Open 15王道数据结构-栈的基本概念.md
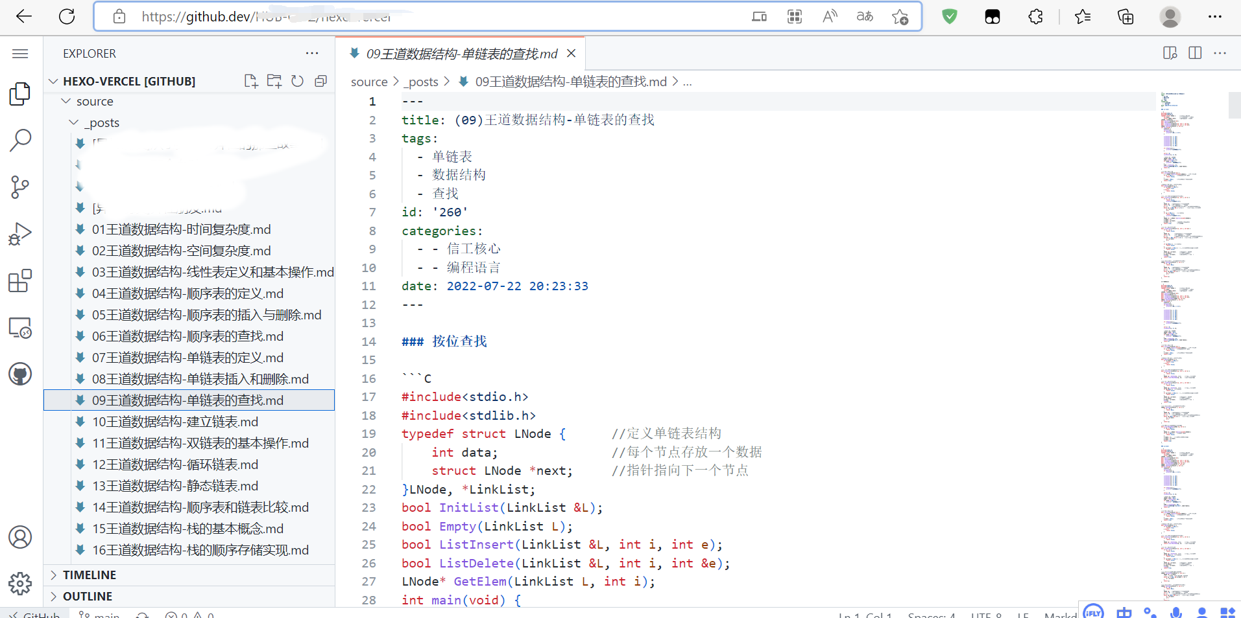Screen dimensions: 1241x618 pyautogui.click(x=187, y=529)
